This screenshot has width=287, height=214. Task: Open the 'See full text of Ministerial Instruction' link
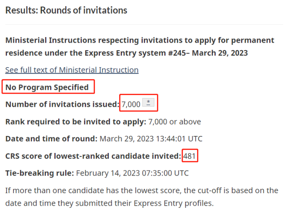tap(72, 70)
